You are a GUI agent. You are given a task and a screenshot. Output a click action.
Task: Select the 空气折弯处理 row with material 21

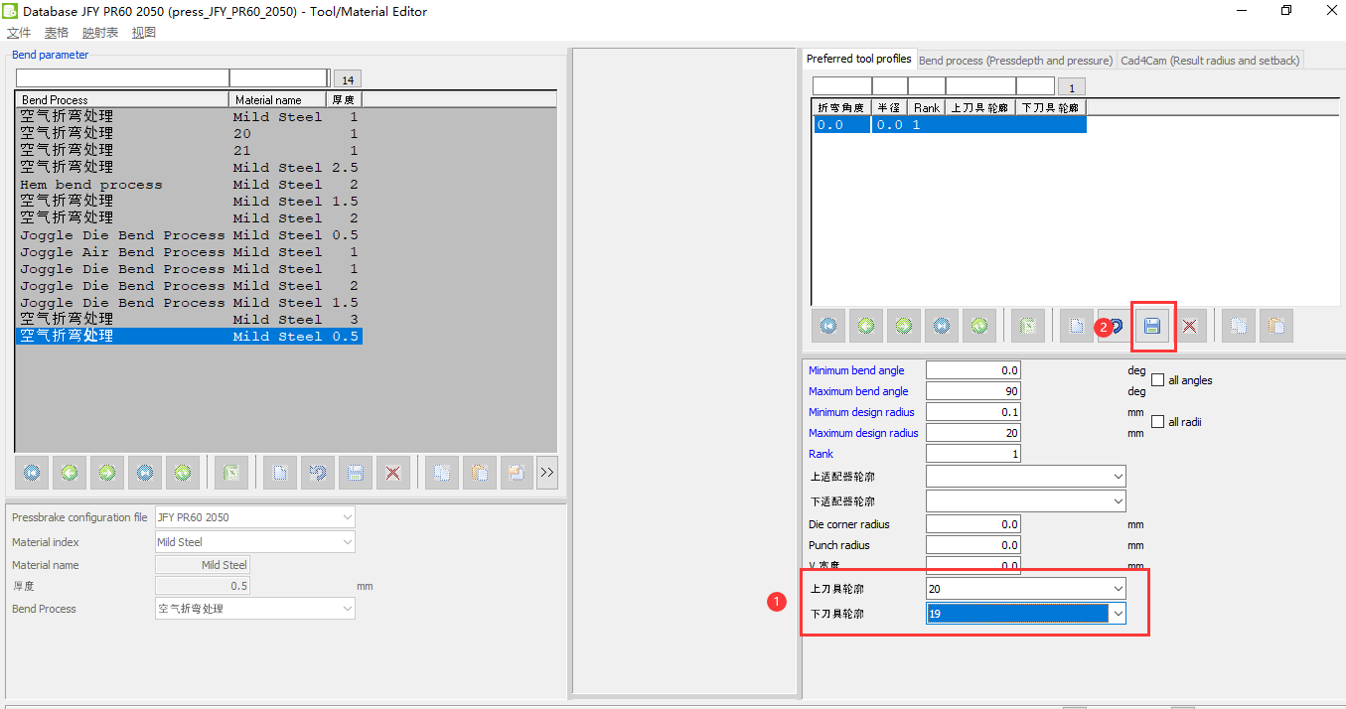[189, 151]
